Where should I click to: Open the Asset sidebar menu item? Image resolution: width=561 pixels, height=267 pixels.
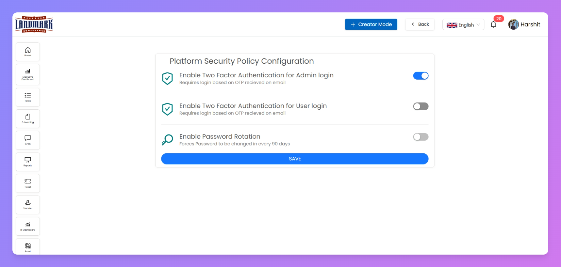tap(28, 247)
